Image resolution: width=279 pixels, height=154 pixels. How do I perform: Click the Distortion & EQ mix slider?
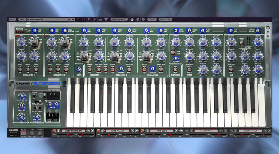(86, 135)
